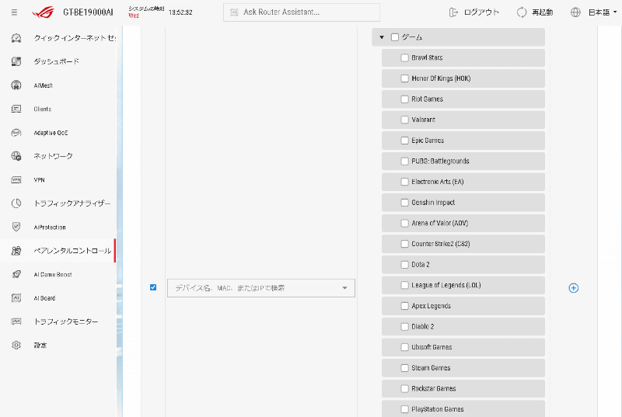Viewport: 622px width, 417px height.
Task: Check the Rockstar Games checkbox
Action: point(404,388)
